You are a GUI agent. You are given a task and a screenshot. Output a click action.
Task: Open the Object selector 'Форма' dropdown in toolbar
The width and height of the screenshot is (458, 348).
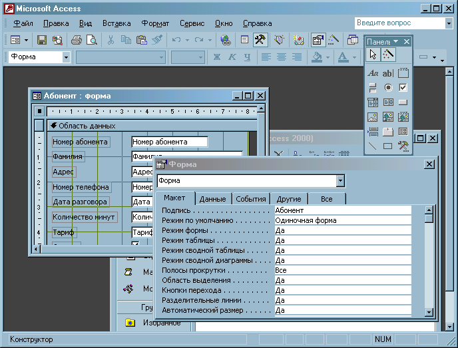click(x=67, y=57)
